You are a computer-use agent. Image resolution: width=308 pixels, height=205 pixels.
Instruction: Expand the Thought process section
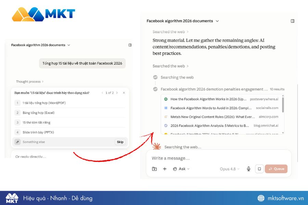(30, 82)
